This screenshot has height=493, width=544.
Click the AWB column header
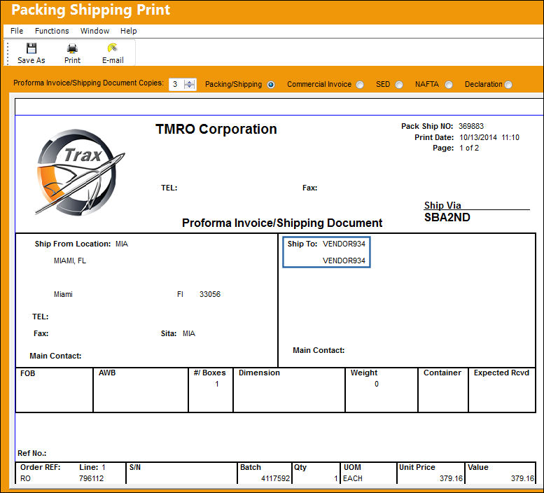(107, 373)
